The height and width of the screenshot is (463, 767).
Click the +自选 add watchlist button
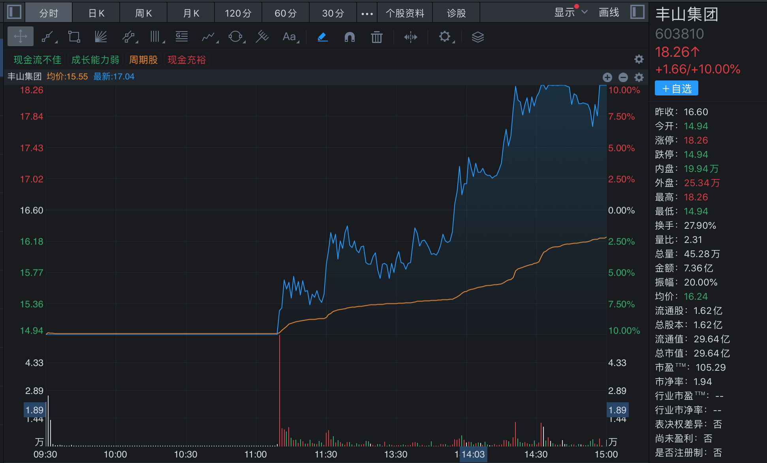[x=676, y=88]
